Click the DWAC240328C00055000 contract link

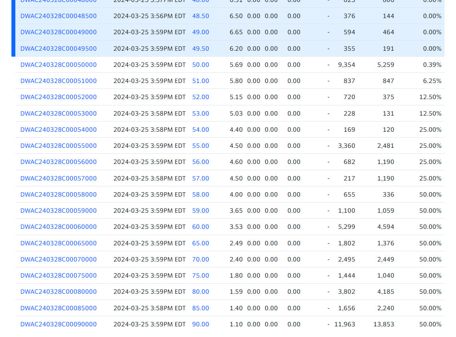click(58, 146)
